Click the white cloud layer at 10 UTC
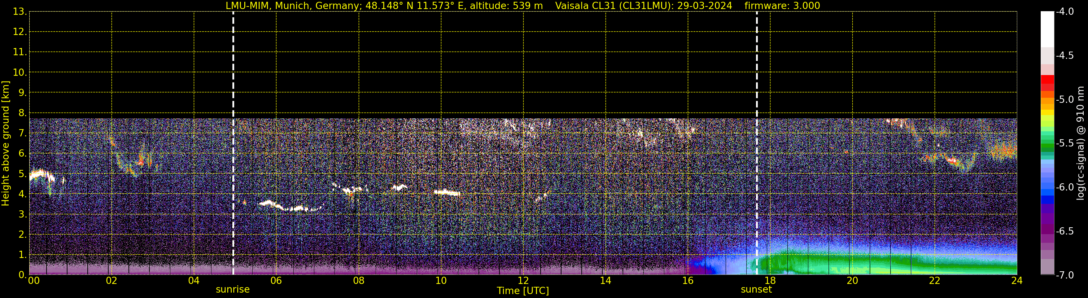 pyautogui.click(x=447, y=193)
